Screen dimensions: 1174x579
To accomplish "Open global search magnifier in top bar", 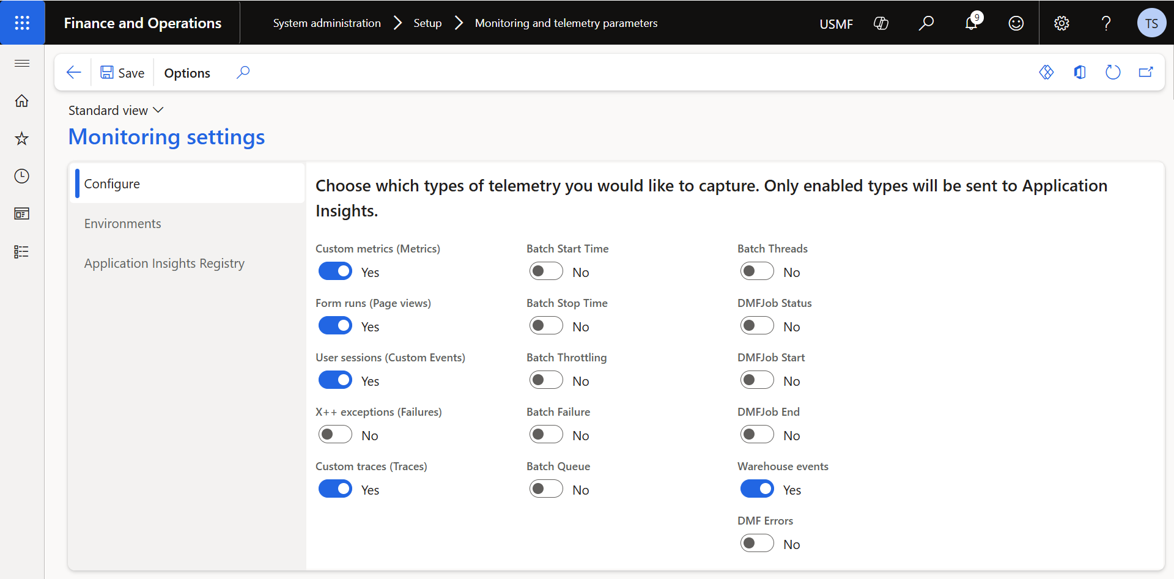I will coord(926,23).
